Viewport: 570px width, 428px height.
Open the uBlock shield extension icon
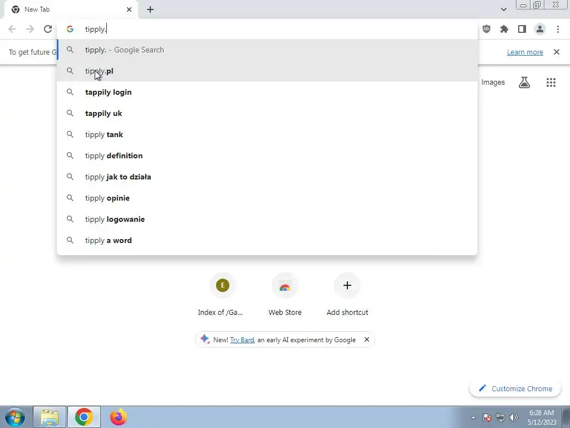(x=487, y=29)
